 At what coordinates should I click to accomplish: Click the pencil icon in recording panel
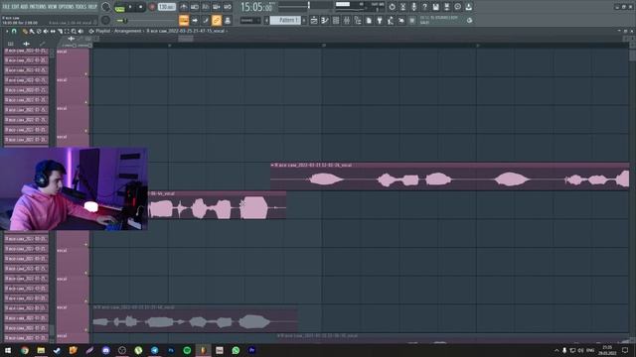pyautogui.click(x=206, y=20)
